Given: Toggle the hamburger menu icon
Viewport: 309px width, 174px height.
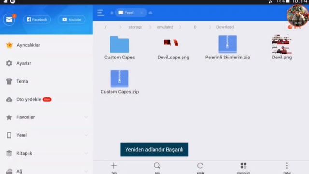Looking at the screenshot, I should coord(100,13).
